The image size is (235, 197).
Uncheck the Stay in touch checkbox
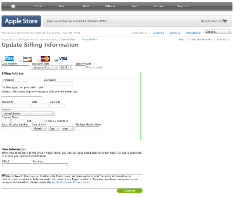pyautogui.click(x=3, y=176)
